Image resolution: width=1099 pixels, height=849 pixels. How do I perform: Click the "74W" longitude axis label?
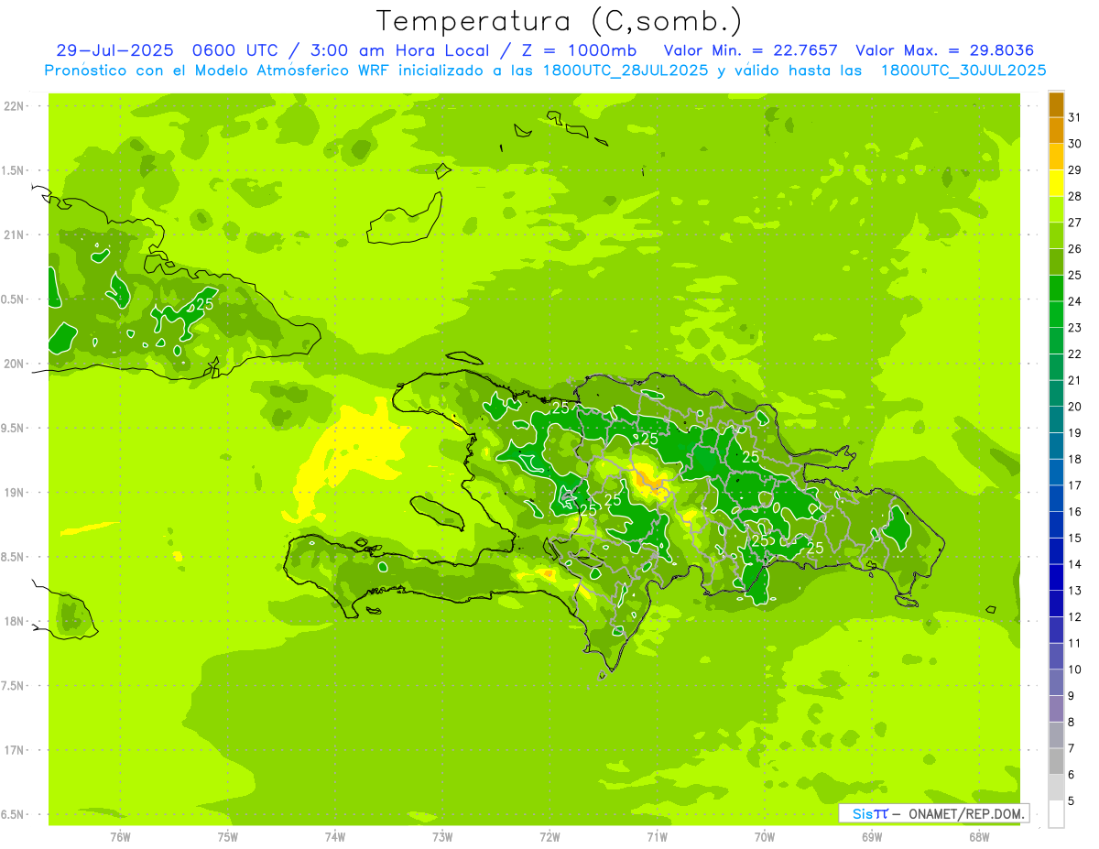point(335,836)
